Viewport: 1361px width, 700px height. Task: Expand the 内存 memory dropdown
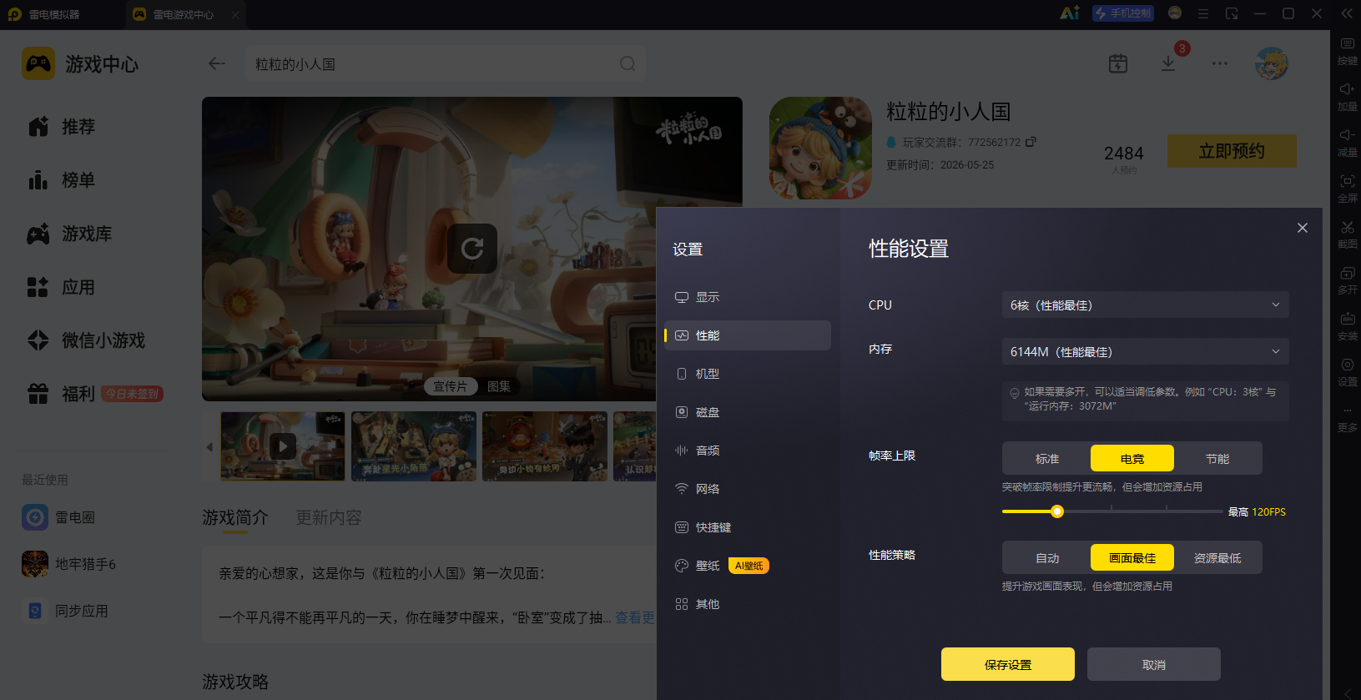(1145, 351)
